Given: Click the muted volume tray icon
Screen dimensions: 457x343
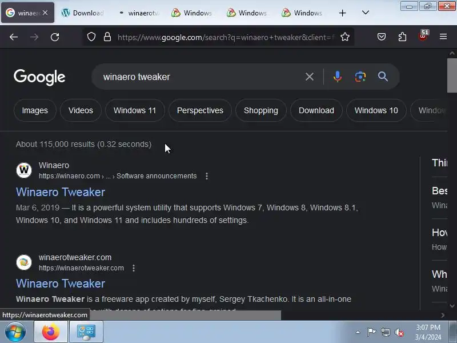Looking at the screenshot, I should click(399, 332).
